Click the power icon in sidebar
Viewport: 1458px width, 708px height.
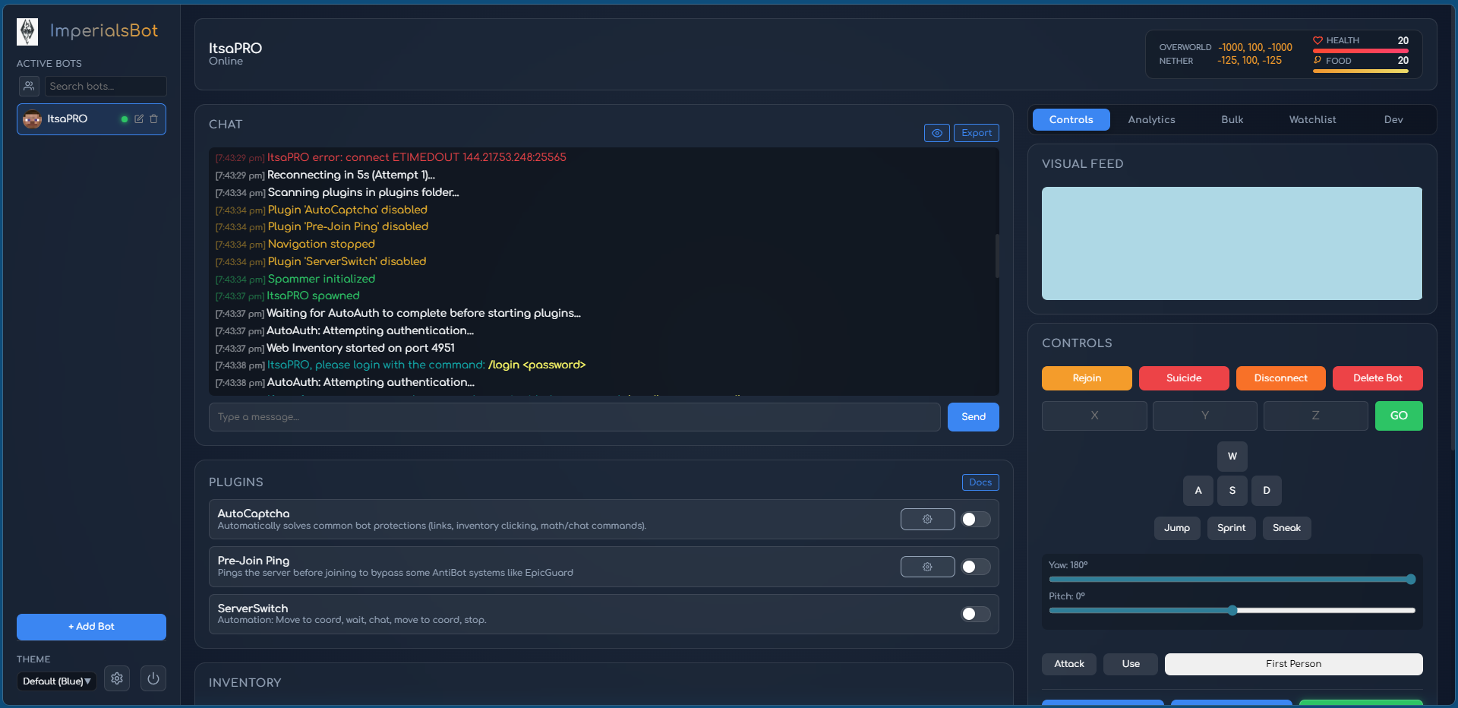153,678
